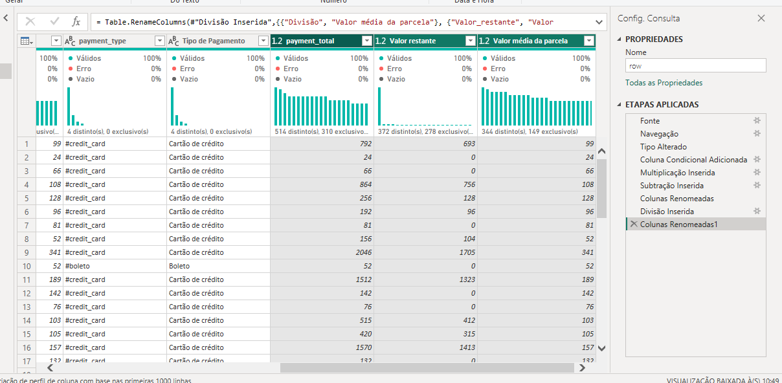Open gear settings for Divisão Inserida step
The image size is (782, 383).
coord(757,212)
